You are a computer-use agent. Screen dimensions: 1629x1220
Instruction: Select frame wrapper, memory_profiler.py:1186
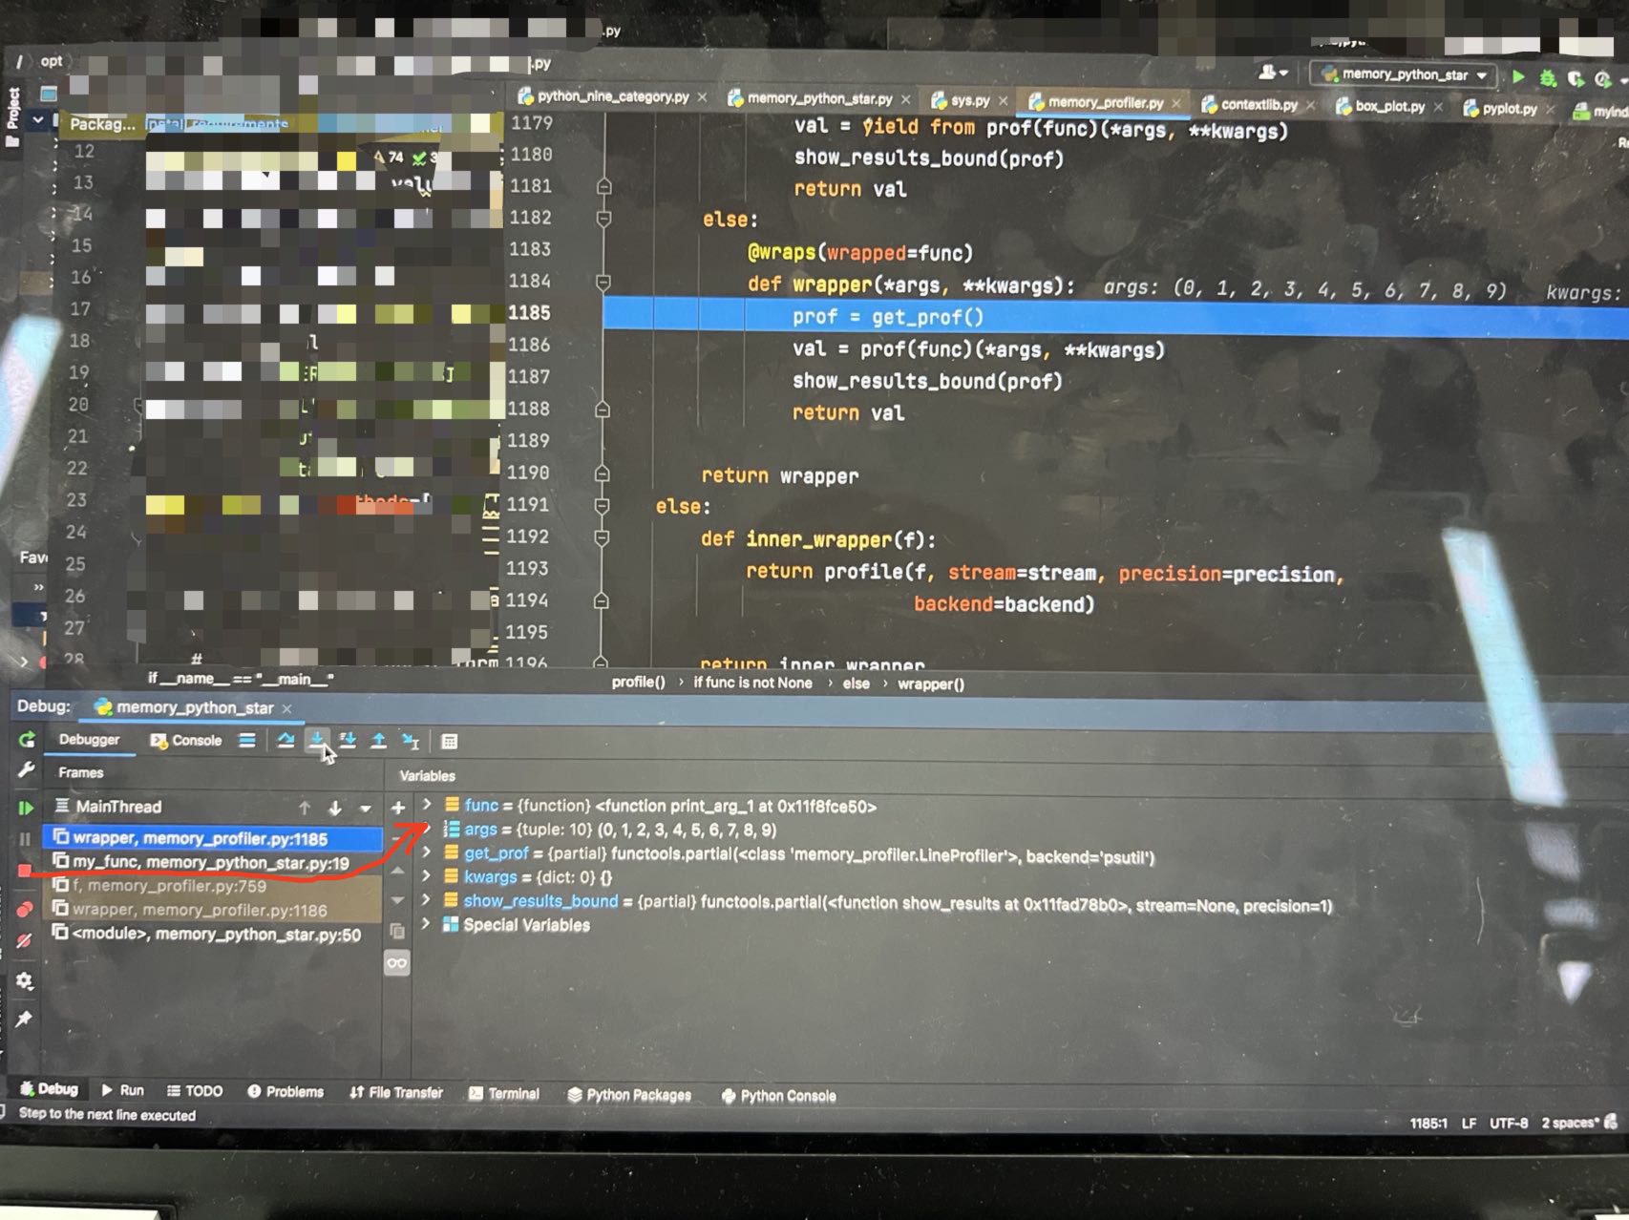coord(212,910)
